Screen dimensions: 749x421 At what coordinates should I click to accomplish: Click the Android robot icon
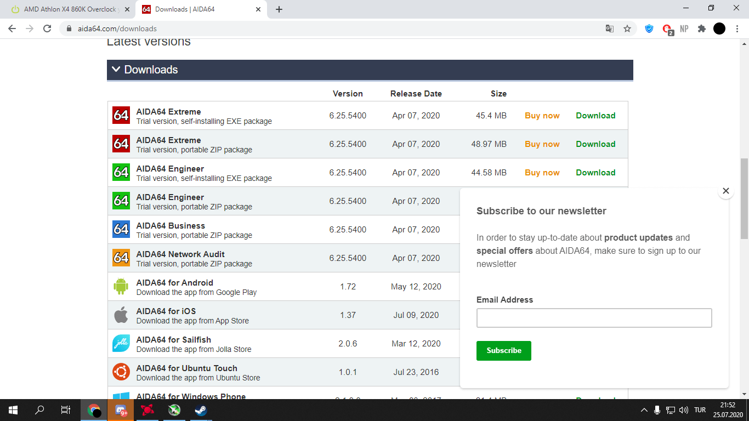pos(121,286)
